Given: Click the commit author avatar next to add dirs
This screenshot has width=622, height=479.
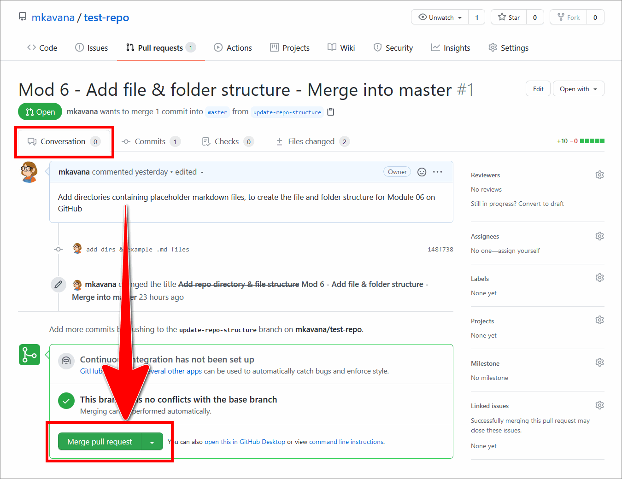Looking at the screenshot, I should pyautogui.click(x=77, y=249).
